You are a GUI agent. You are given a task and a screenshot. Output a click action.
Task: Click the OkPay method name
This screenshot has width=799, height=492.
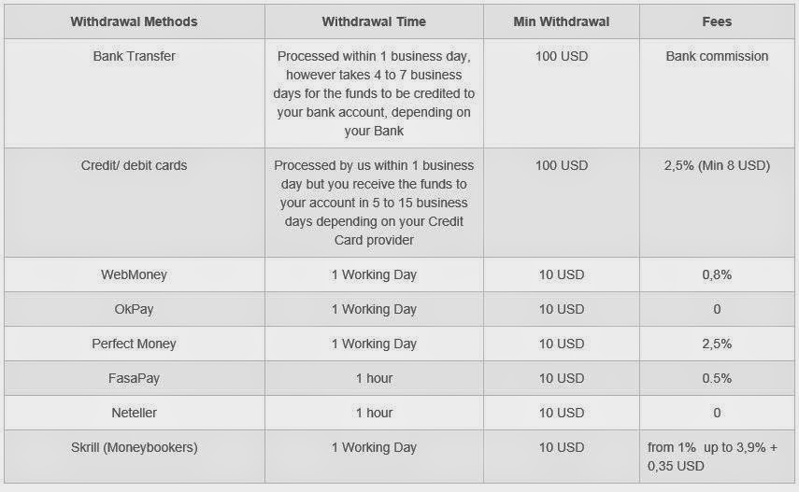coord(134,309)
